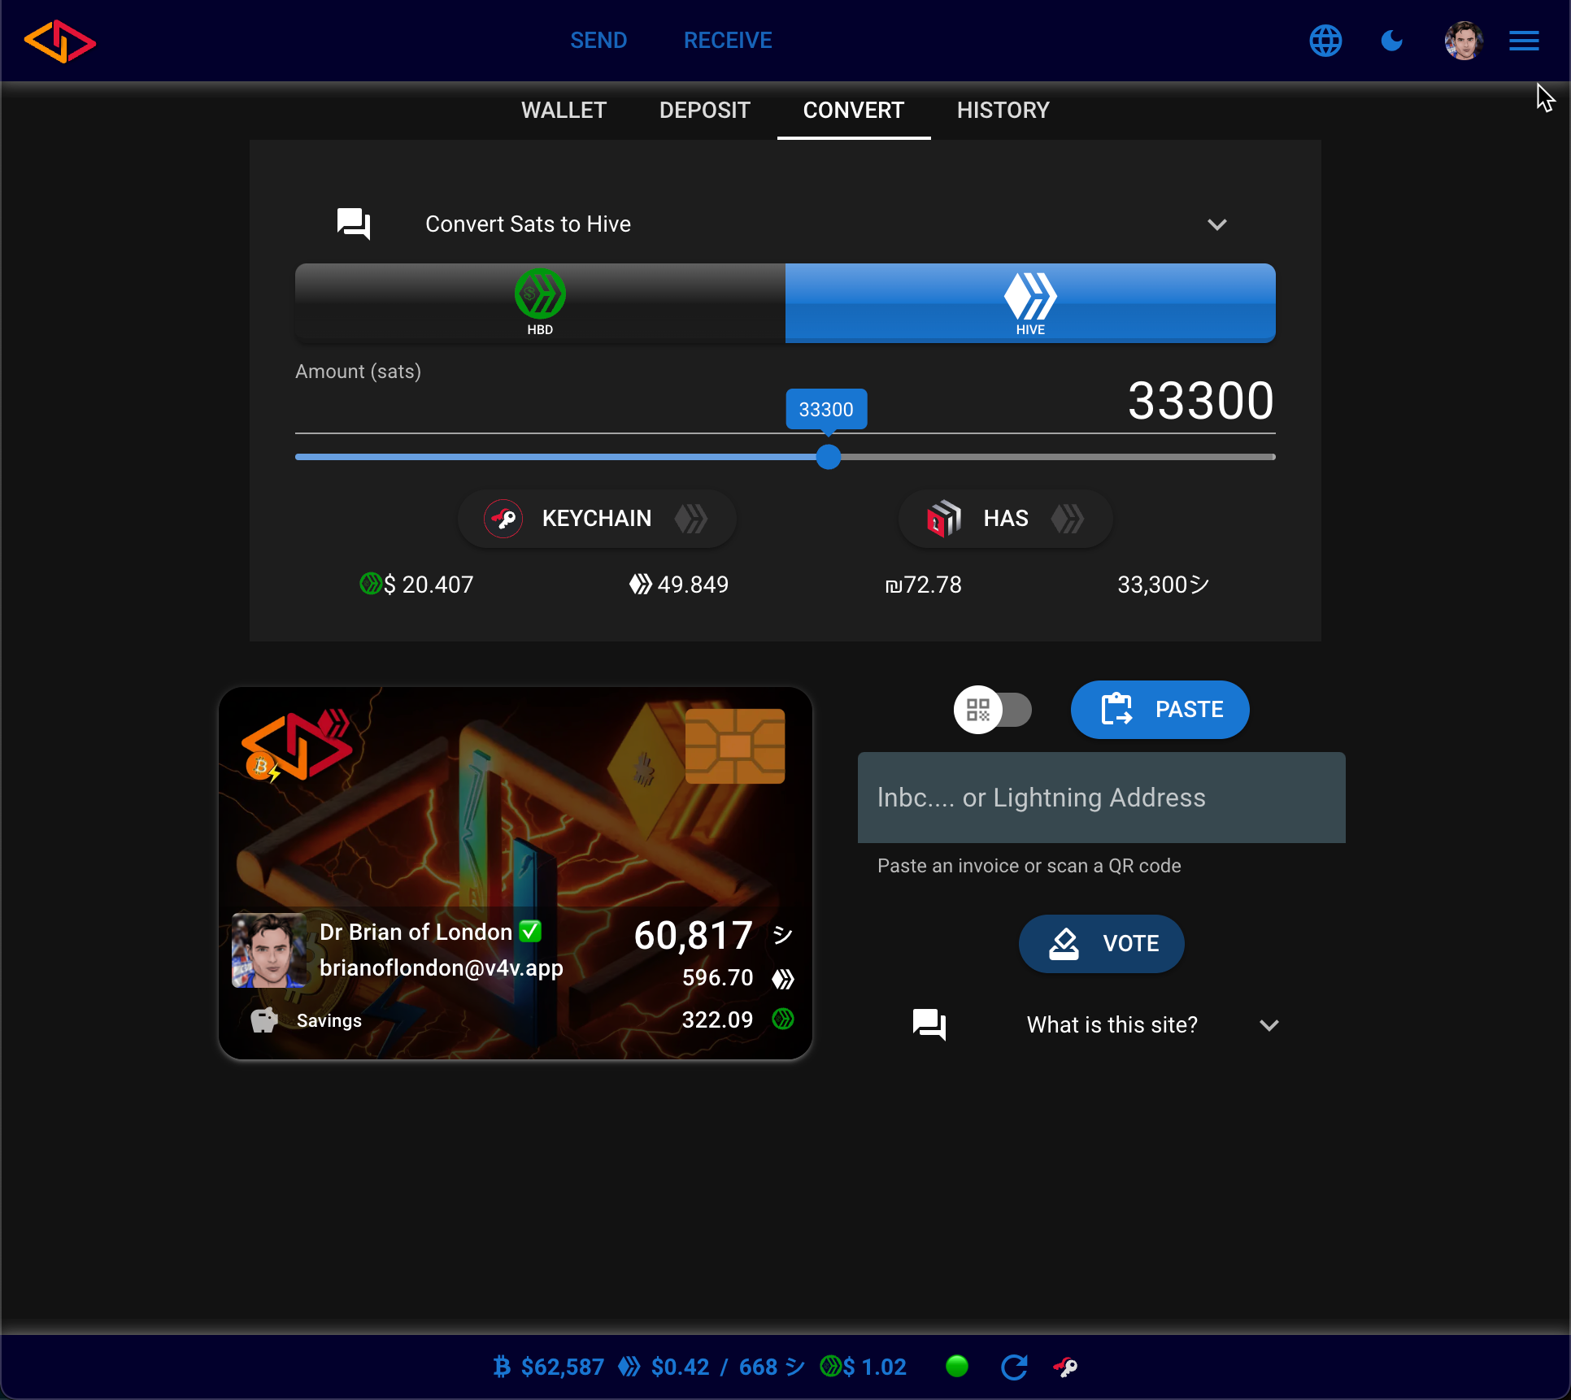Toggle the QR code scanner switch

pos(993,710)
